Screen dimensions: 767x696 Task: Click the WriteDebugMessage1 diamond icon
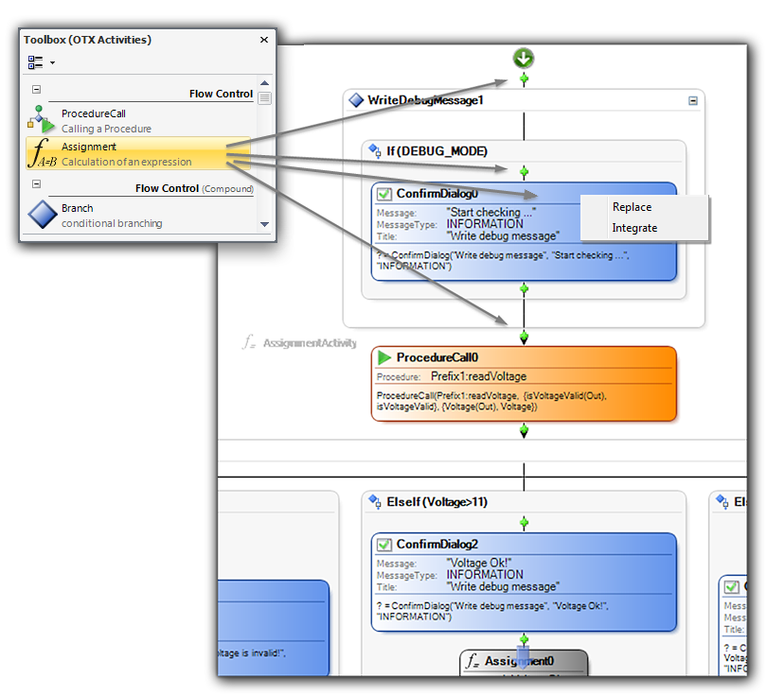[357, 100]
